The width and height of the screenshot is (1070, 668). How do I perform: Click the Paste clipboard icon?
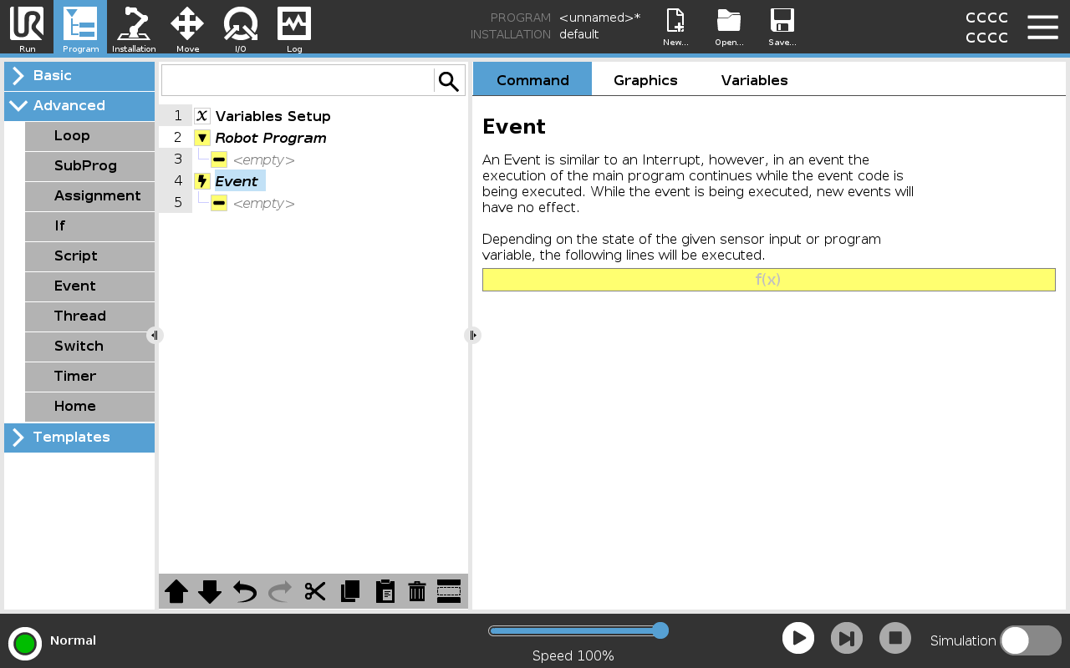385,591
